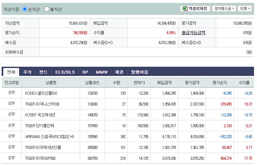Click the 외화예수금 label
The image size is (257, 165).
tap(14, 52)
